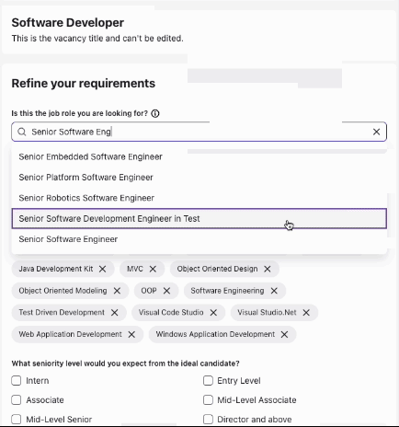Remove the Web Application Development tag
399x427 pixels.
[x=131, y=334]
